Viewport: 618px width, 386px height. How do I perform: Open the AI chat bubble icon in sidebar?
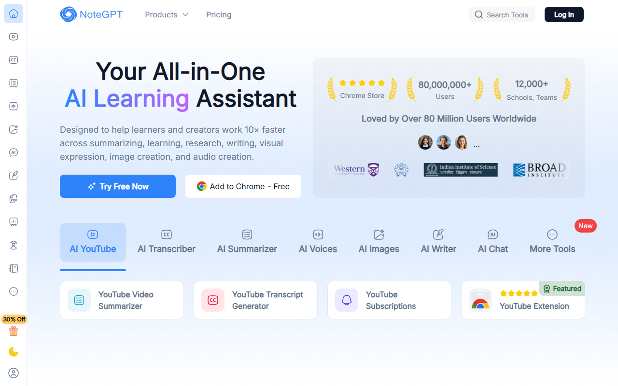tap(14, 152)
